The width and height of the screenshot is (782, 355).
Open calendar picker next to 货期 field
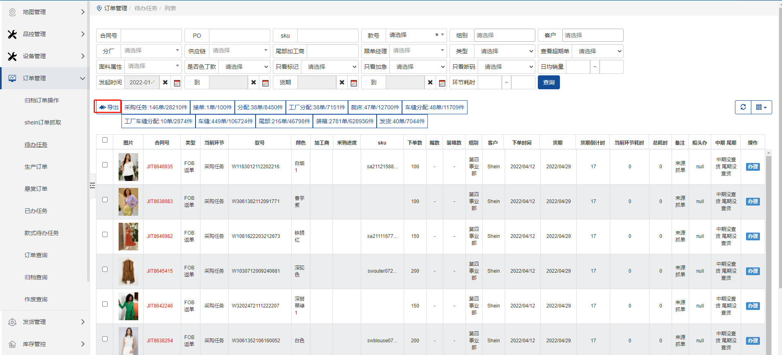tap(354, 83)
